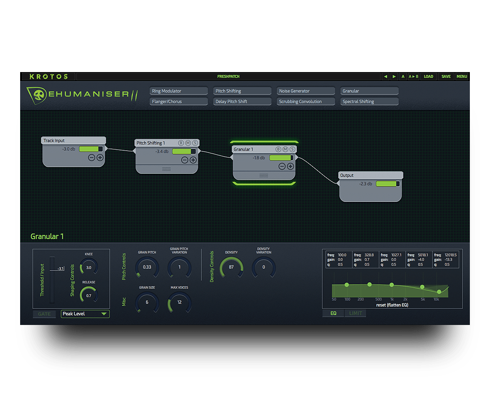Copy A to B button
The image size is (490, 397).
[413, 77]
